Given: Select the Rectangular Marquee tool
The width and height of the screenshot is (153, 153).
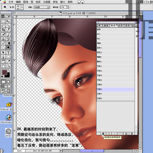Looking at the screenshot, I should tap(3, 21).
